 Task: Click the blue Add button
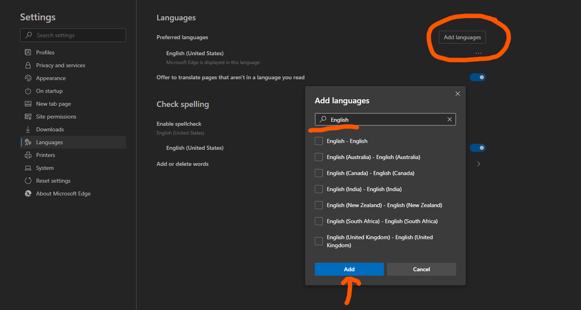349,269
